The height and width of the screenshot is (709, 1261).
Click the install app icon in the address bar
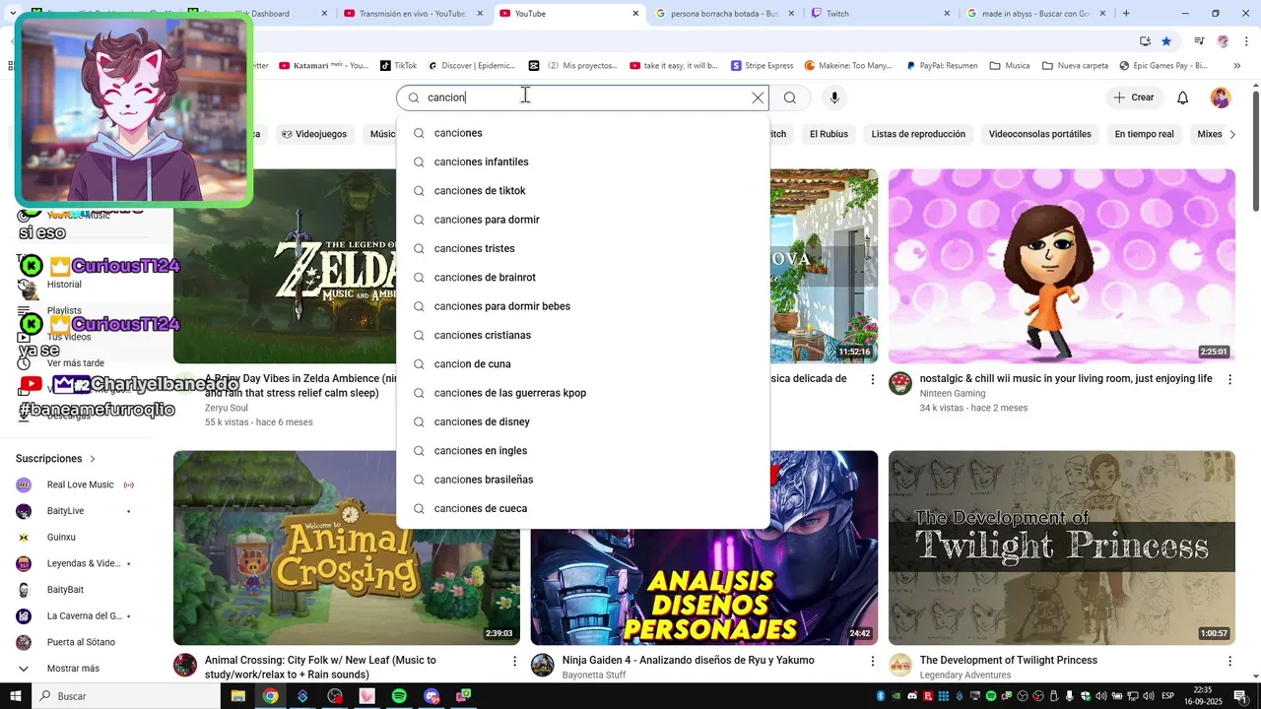click(1145, 41)
